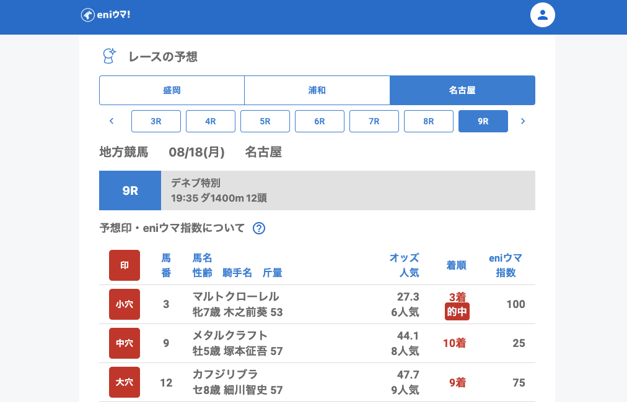The image size is (627, 402).
Task: Click the eniウマ! logo in header
Action: coord(105,15)
